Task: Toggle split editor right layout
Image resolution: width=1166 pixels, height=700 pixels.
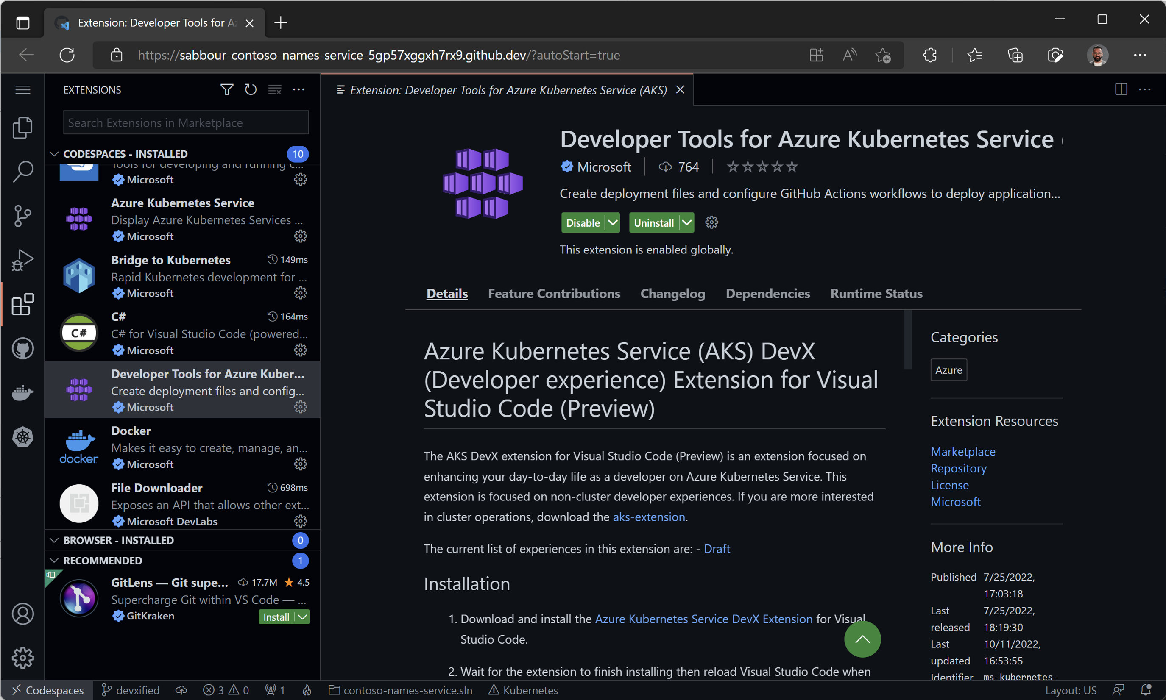Action: 1121,90
